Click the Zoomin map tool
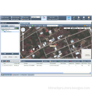 [x=23, y=26]
